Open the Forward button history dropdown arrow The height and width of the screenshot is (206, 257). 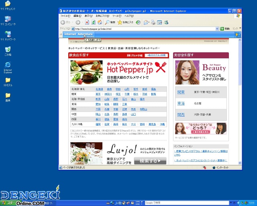click(82, 23)
